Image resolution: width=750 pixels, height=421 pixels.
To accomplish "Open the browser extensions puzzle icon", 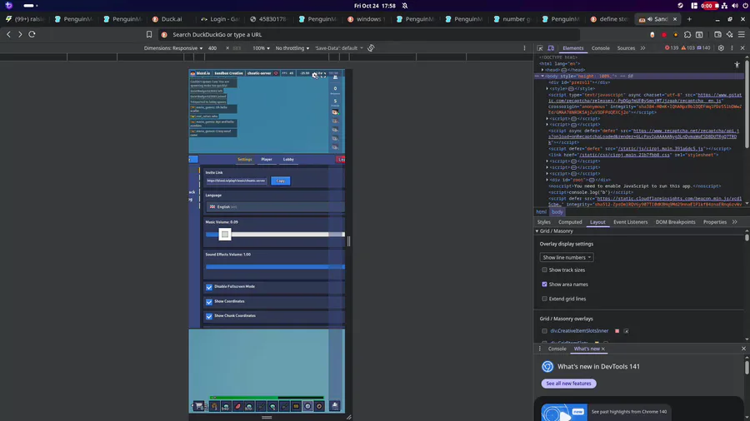I will click(687, 34).
